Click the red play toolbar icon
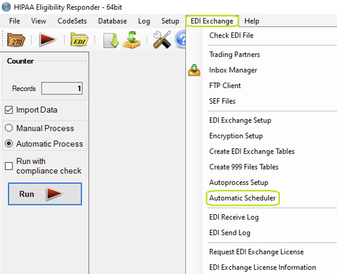 coord(48,39)
